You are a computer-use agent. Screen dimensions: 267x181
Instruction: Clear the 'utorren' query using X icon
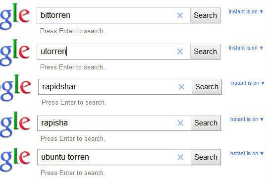coord(180,52)
